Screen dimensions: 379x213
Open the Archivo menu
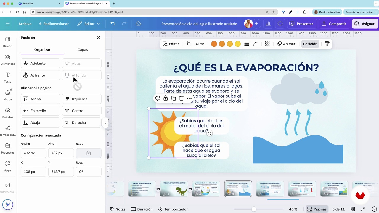click(25, 24)
